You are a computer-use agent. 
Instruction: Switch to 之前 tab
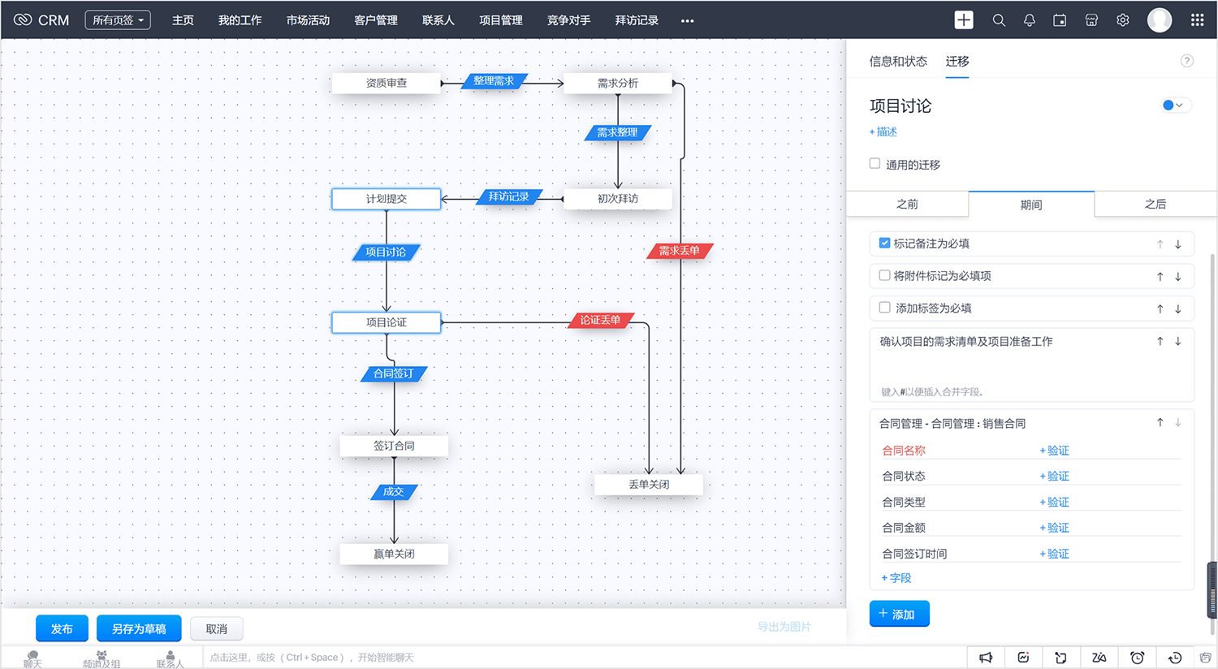click(907, 204)
